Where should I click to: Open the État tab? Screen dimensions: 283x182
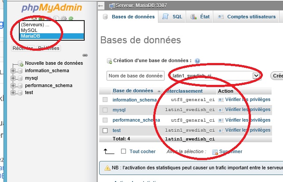tap(200, 17)
